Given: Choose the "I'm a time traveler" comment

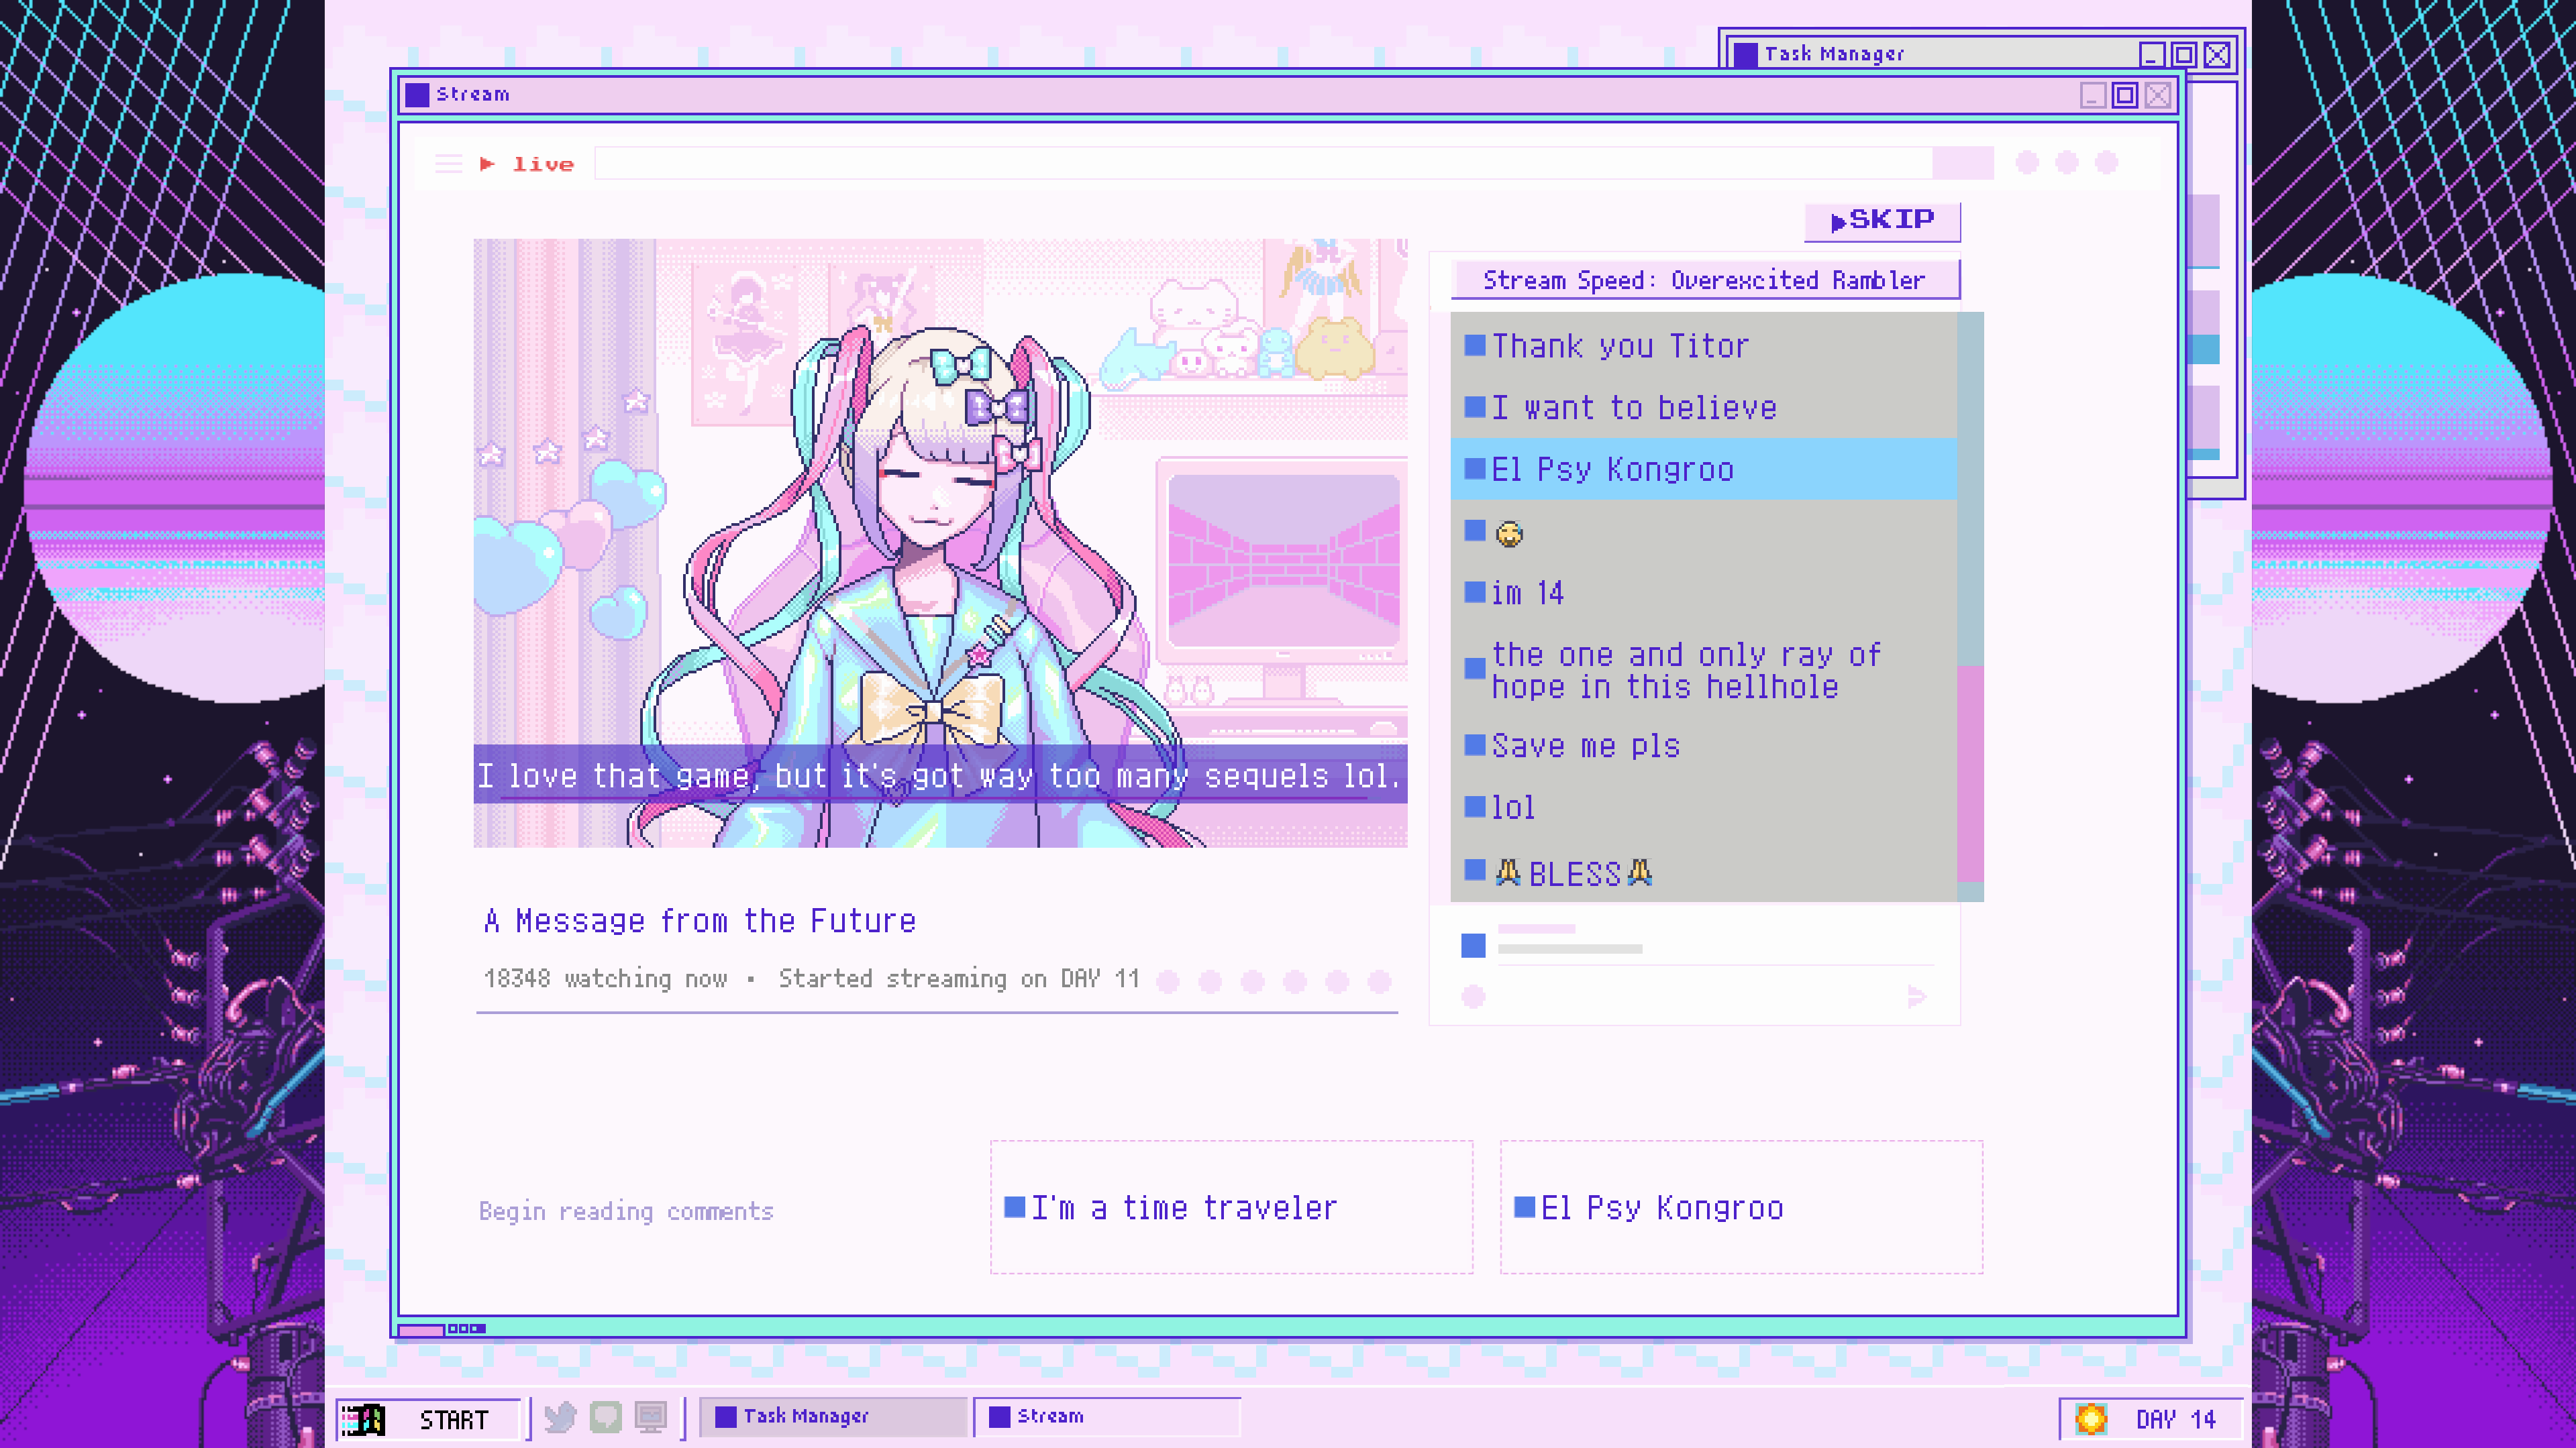Looking at the screenshot, I should click(x=1231, y=1207).
